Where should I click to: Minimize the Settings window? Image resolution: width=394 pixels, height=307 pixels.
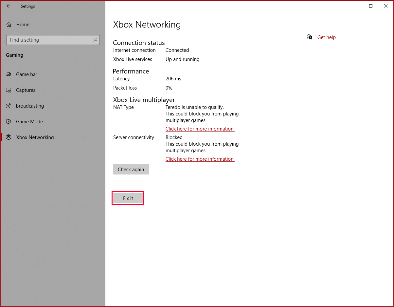pyautogui.click(x=356, y=6)
